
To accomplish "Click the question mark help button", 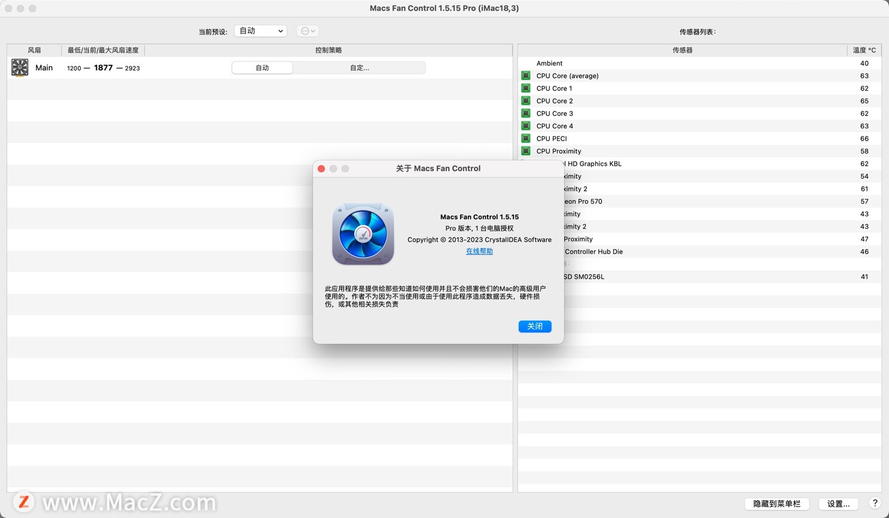I will coord(875,504).
